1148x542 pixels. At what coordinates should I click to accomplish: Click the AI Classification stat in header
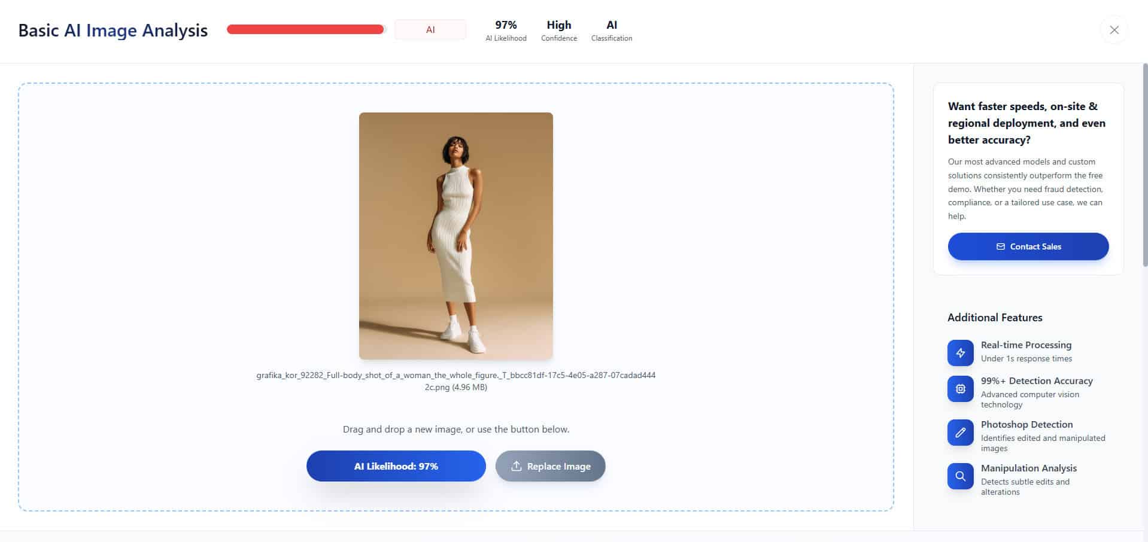611,30
